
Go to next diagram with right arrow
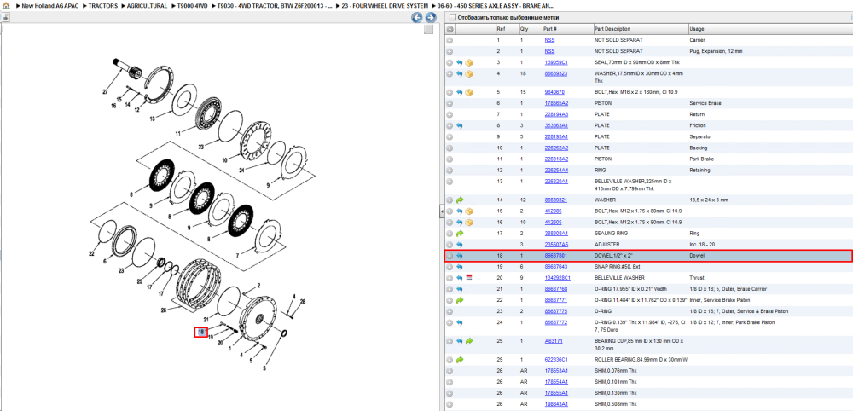(x=430, y=17)
